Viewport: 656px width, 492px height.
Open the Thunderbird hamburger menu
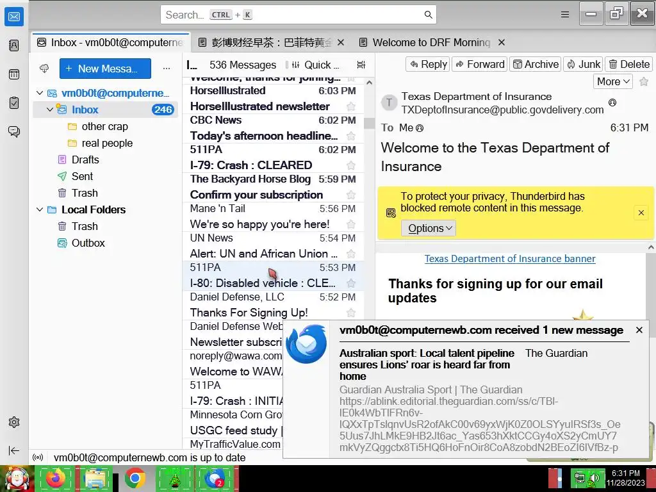click(x=565, y=15)
